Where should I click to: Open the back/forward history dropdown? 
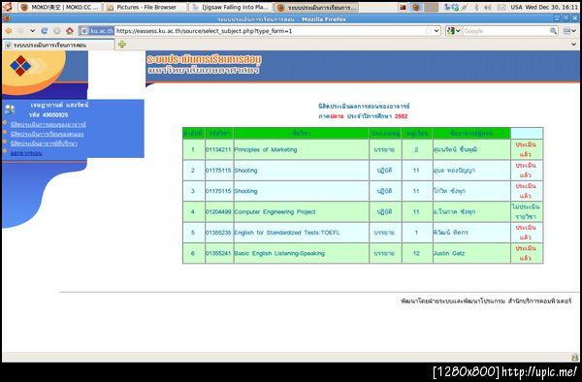pos(33,31)
